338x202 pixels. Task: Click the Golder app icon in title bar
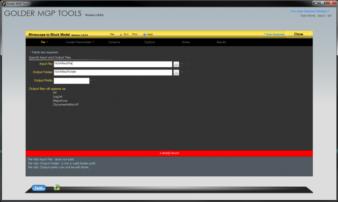[4, 3]
